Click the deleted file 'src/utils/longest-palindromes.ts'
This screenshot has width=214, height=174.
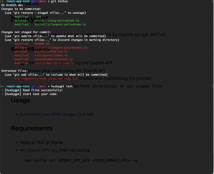61,48
